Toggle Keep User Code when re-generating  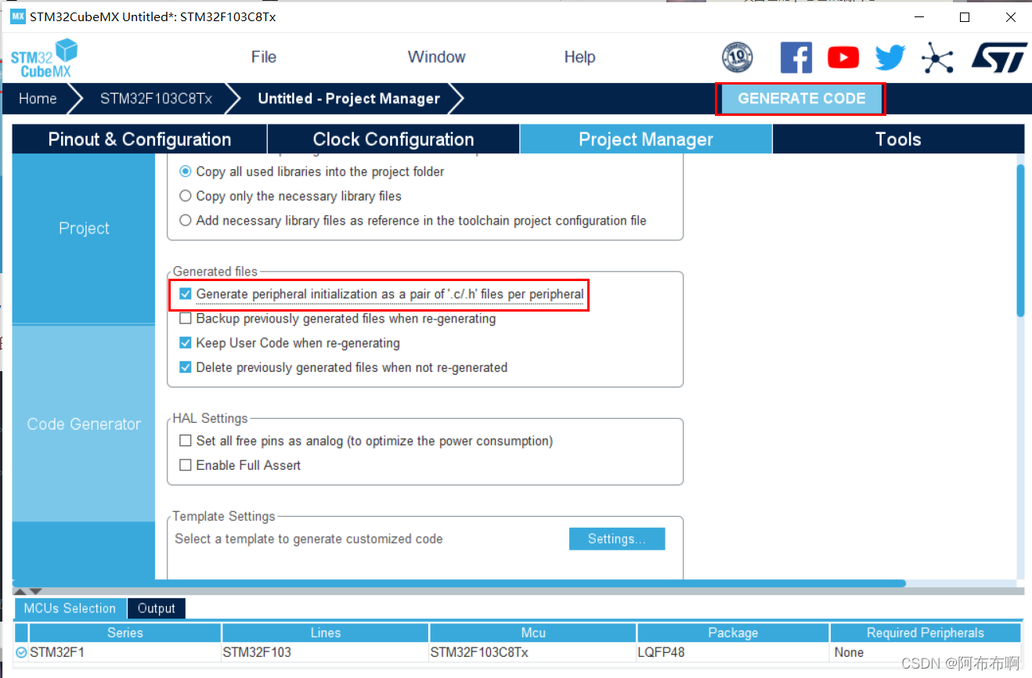(x=186, y=343)
